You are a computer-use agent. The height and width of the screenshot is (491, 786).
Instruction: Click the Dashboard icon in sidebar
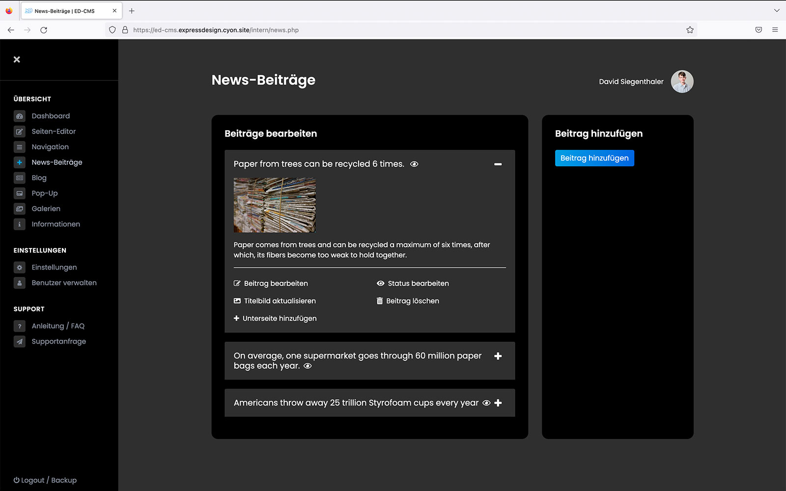[20, 116]
